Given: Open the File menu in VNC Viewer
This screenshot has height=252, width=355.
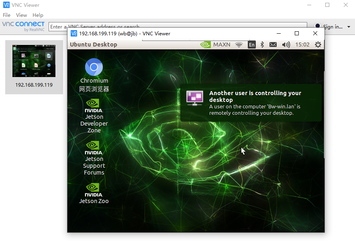Looking at the screenshot, I should (x=6, y=15).
